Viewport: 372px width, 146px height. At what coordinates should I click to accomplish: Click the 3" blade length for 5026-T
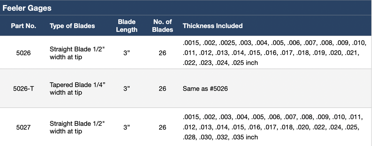click(x=127, y=89)
